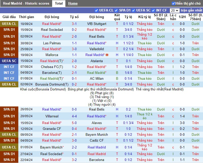Image resolution: width=203 pixels, height=163 pixels.
Task: Click the date 02/09/24
Action: pos(26,36)
